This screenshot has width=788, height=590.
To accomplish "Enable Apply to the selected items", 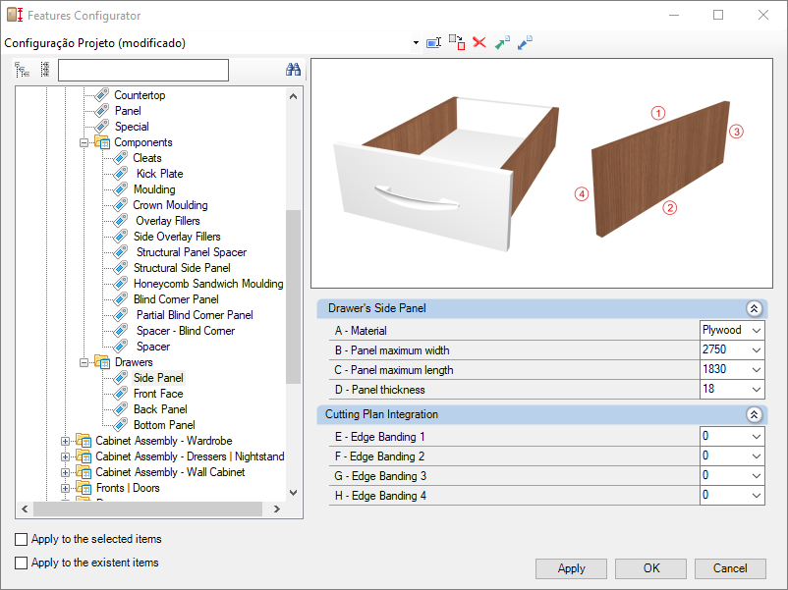I will 22,539.
